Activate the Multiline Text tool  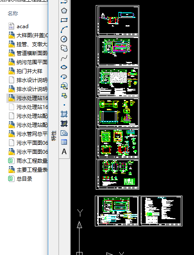[x=64, y=152]
